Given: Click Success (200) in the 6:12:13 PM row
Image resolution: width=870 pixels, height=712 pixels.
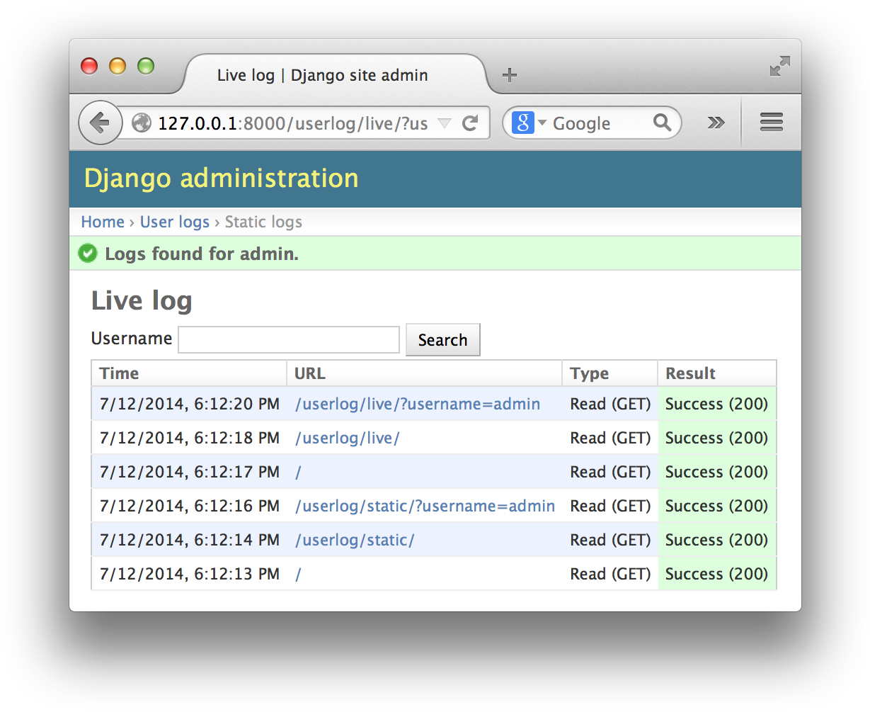Looking at the screenshot, I should point(717,574).
